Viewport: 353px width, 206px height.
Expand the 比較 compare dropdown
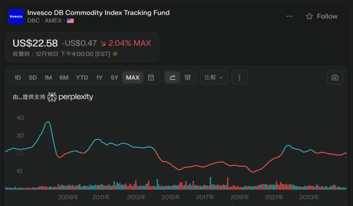[x=214, y=77]
